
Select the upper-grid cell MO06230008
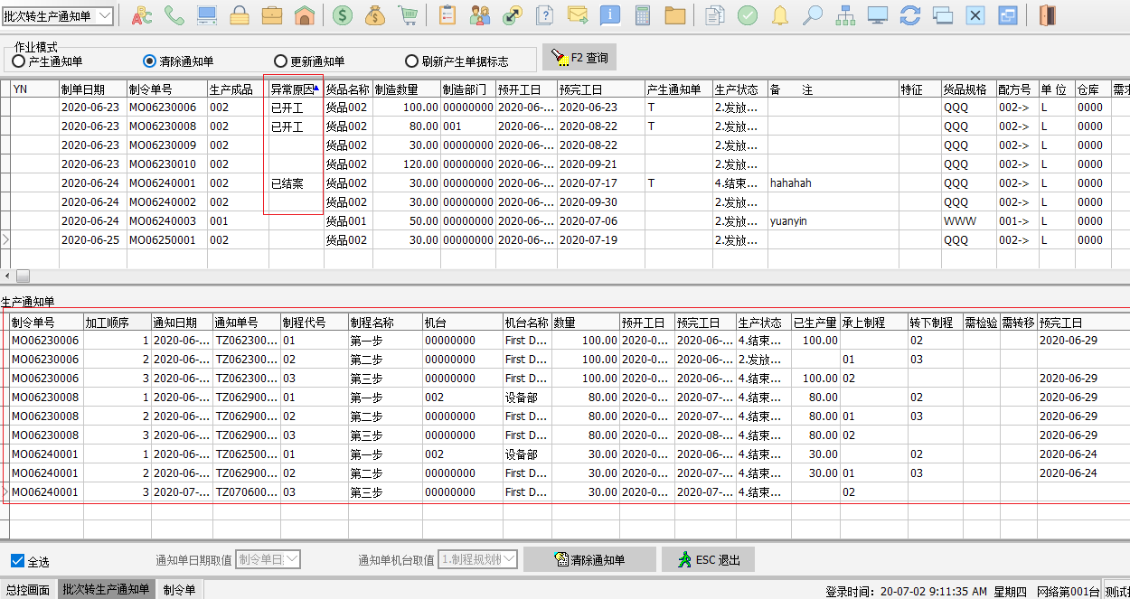coord(166,126)
